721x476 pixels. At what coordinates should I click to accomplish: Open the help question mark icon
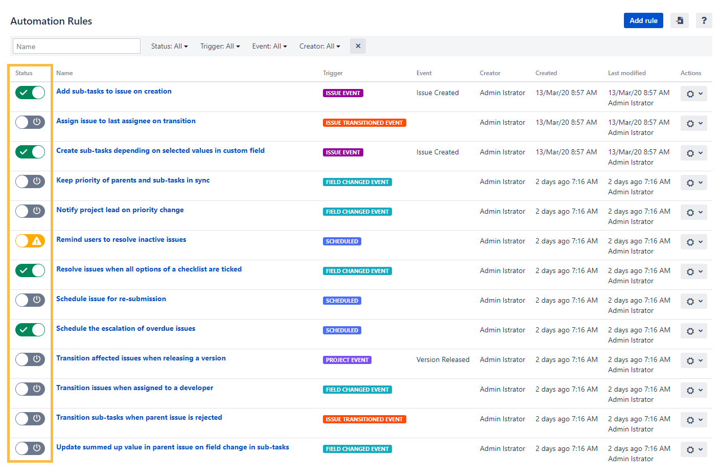click(x=704, y=20)
